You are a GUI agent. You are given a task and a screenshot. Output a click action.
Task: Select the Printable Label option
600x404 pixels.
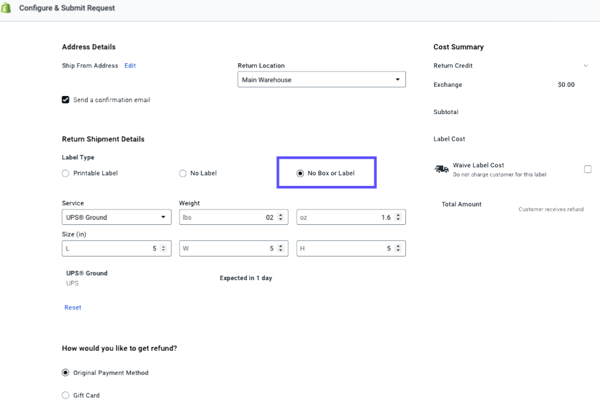[x=65, y=173]
